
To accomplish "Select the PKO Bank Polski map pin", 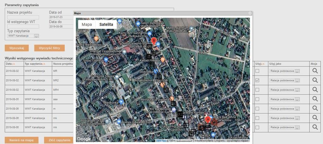I will pyautogui.click(x=174, y=109).
